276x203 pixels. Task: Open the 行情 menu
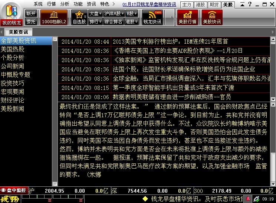(52, 4)
